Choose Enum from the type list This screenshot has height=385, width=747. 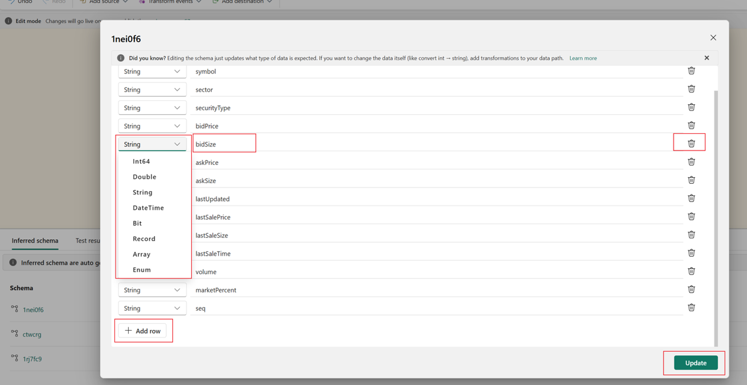click(153, 269)
